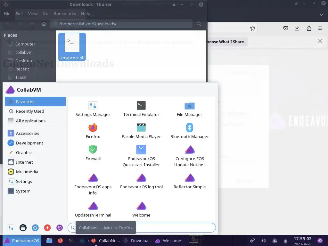Open Firefox extensions puzzle icon
Viewport: 328px width, 246px height.
pyautogui.click(x=309, y=28)
